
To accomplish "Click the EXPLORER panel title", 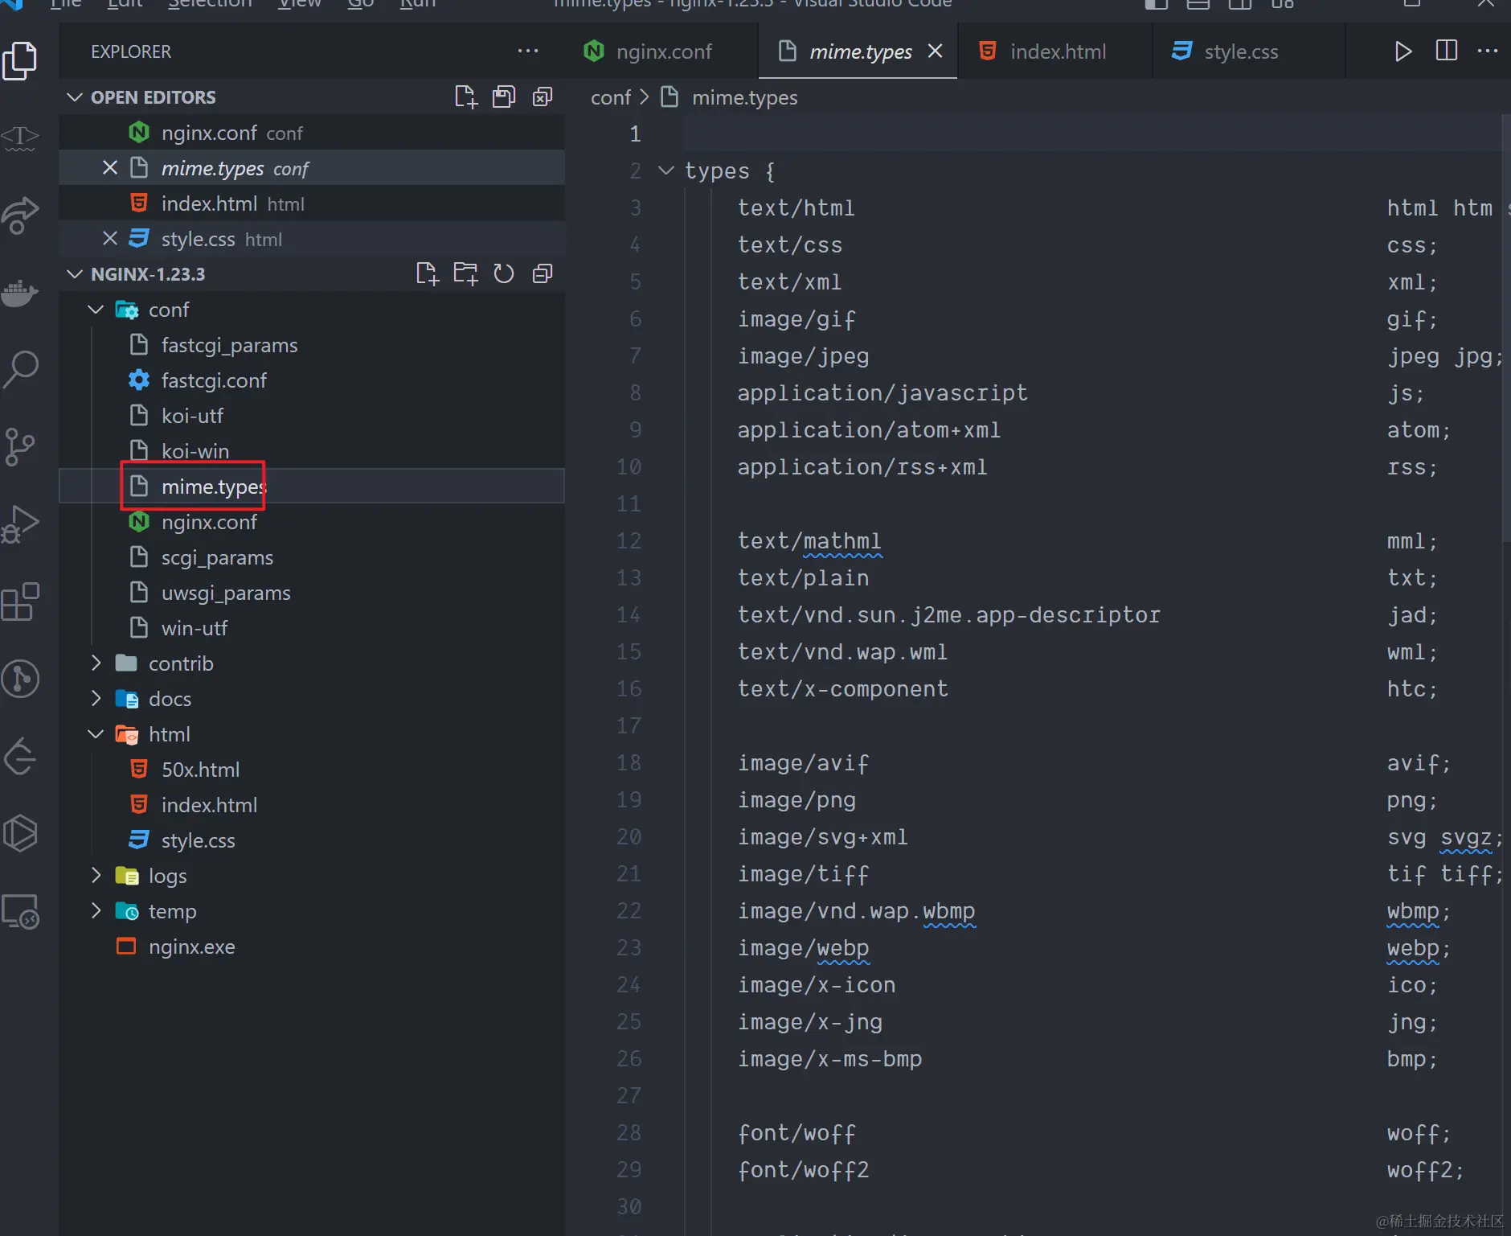I will (131, 51).
